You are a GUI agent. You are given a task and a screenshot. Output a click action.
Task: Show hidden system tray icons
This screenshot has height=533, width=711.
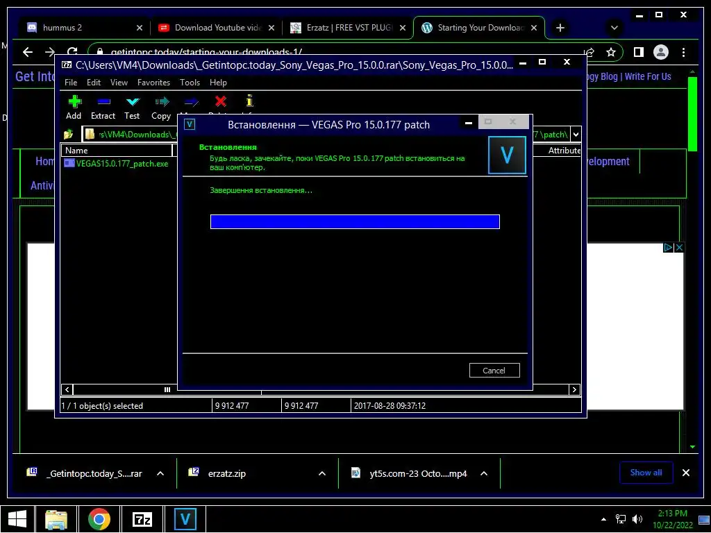pos(603,519)
